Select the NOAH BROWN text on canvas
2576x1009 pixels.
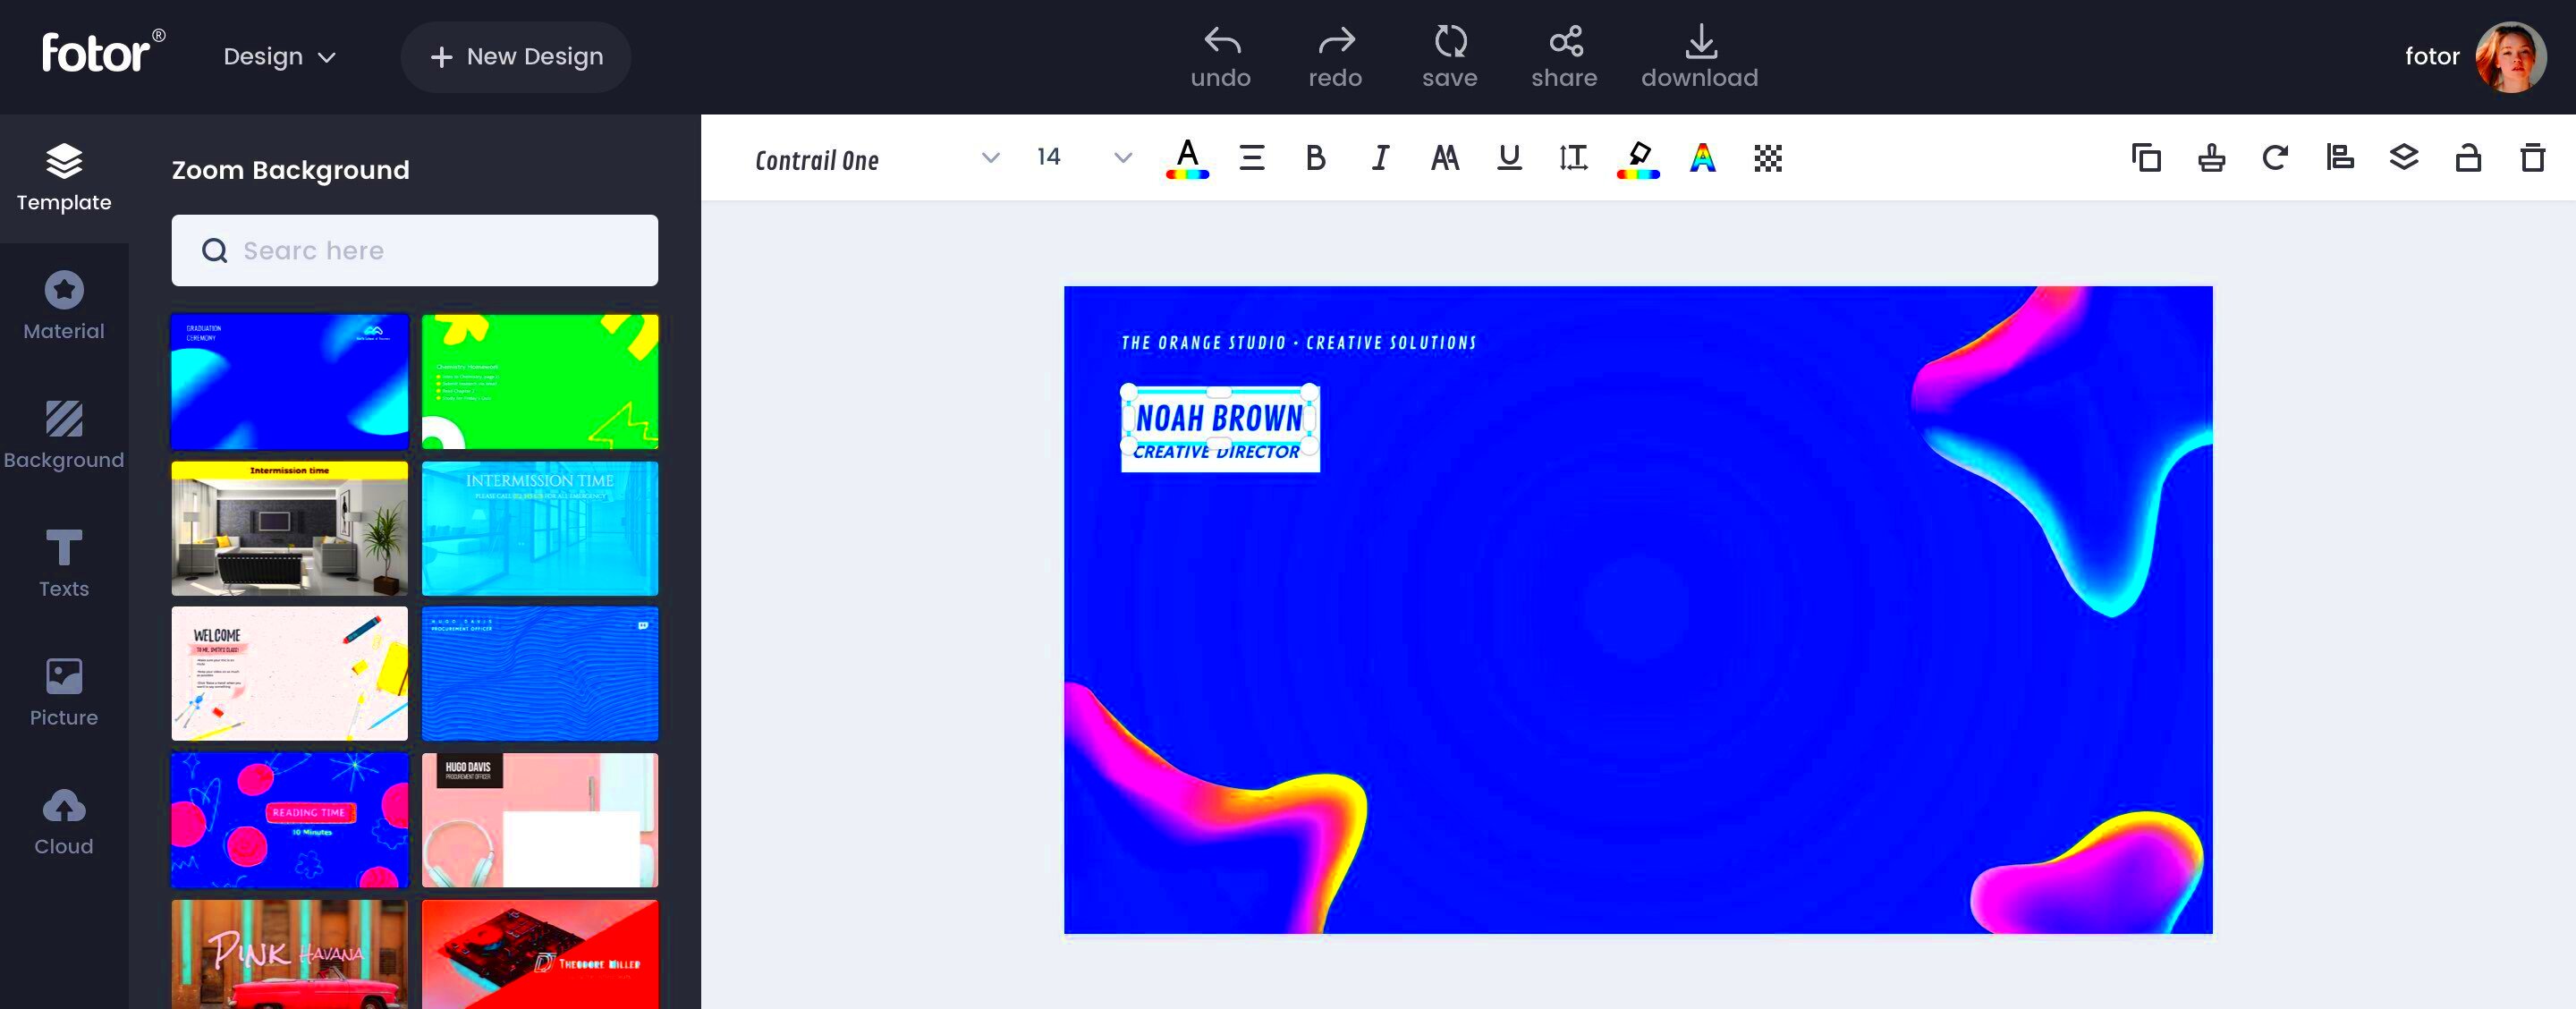(x=1219, y=418)
